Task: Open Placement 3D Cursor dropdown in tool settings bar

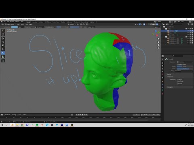Action: coord(39,27)
